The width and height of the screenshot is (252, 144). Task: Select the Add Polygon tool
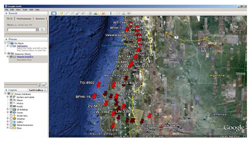pyautogui.click(x=67, y=14)
